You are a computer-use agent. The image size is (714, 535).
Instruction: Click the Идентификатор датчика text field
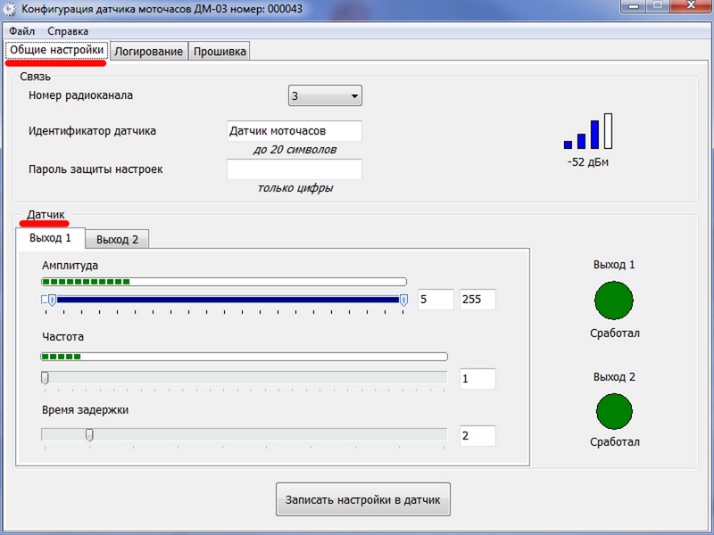[295, 131]
